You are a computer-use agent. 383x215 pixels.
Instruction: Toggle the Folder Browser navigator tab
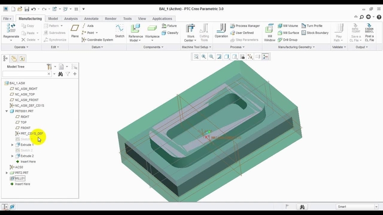click(x=14, y=58)
